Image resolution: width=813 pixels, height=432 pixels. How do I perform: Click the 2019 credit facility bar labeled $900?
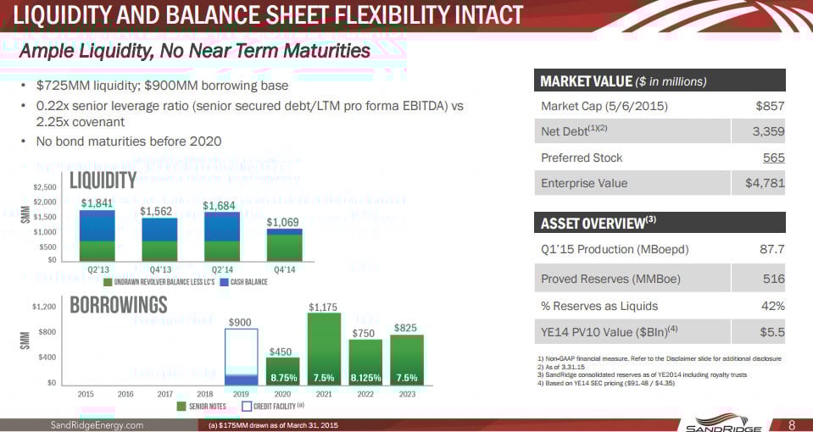(241, 357)
